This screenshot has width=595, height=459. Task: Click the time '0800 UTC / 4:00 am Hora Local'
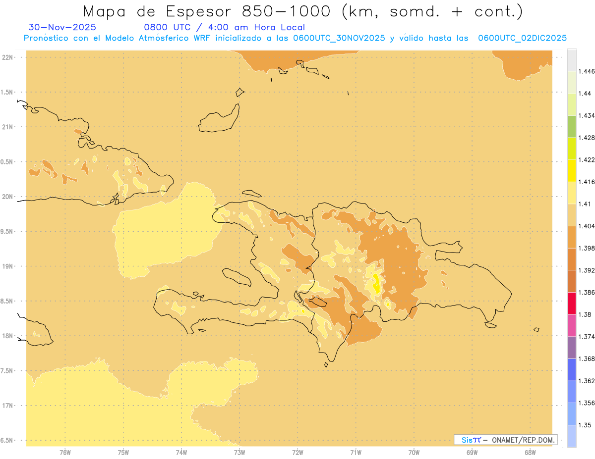[225, 28]
